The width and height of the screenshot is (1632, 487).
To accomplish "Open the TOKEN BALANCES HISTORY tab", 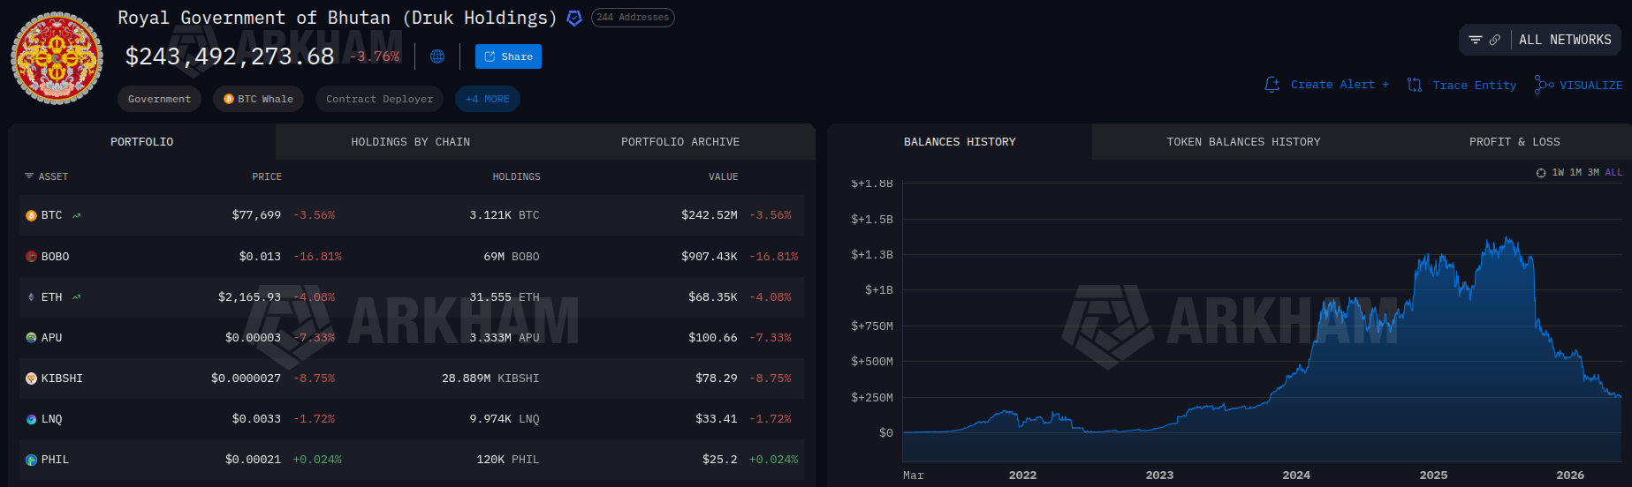I will tap(1243, 142).
